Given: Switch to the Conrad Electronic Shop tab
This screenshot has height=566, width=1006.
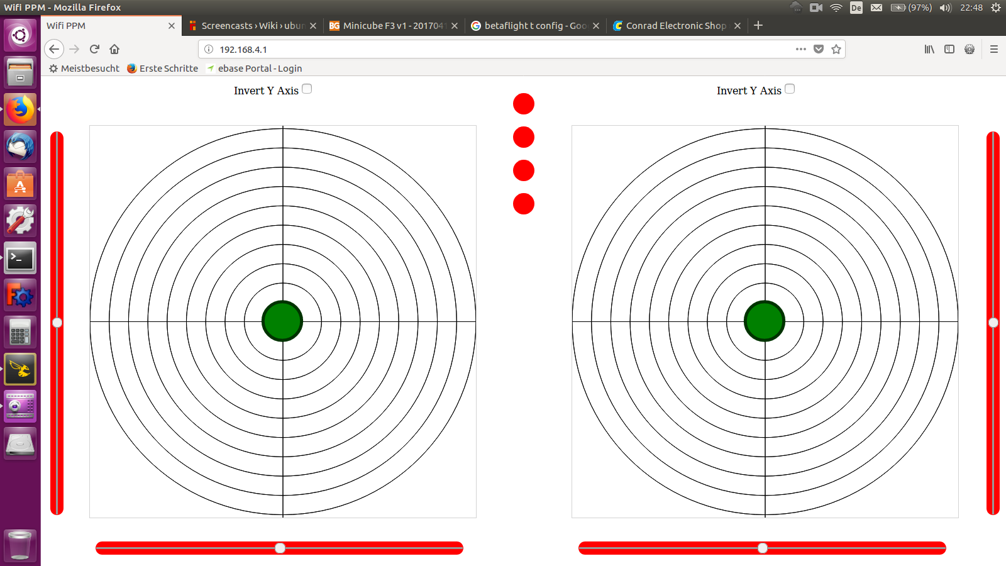Looking at the screenshot, I should point(676,26).
